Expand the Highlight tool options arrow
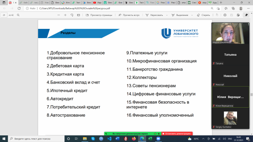 [192, 15]
